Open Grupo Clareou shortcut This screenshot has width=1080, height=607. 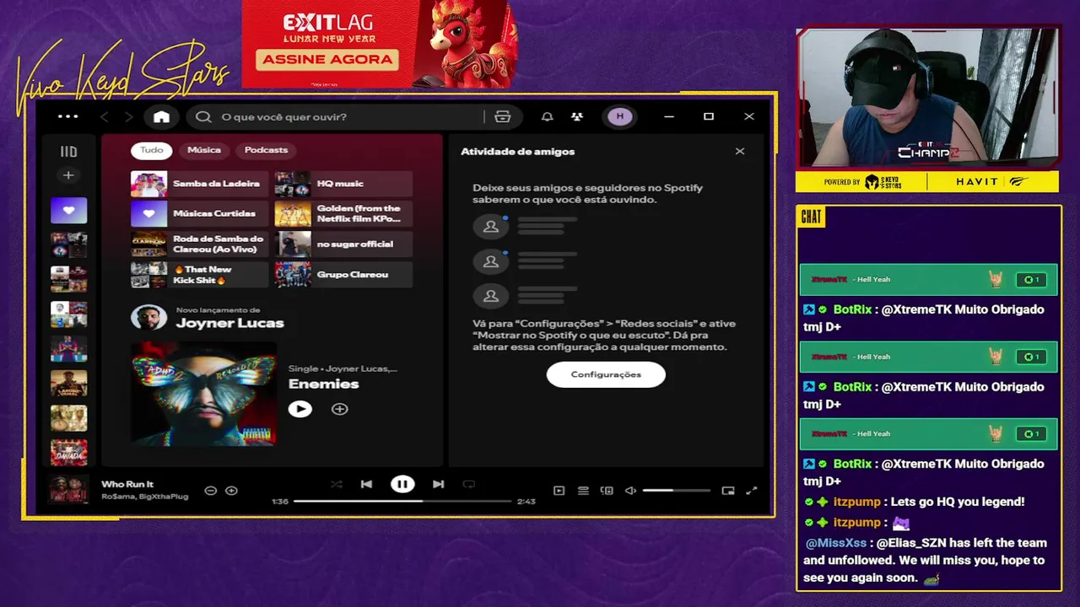pos(343,275)
